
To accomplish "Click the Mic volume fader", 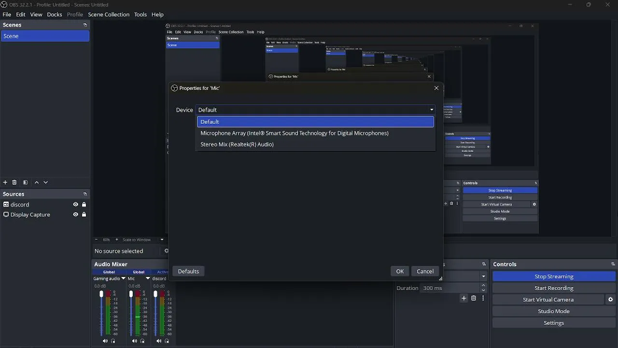I will (131, 294).
